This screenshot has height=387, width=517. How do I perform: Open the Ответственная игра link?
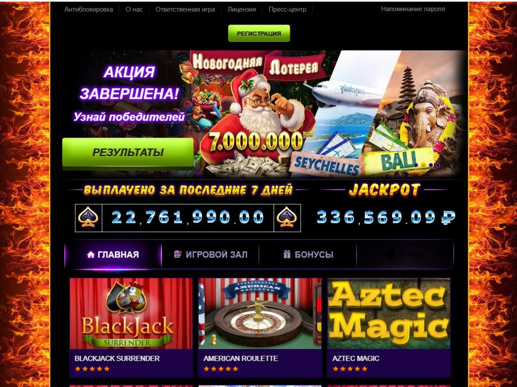(185, 9)
